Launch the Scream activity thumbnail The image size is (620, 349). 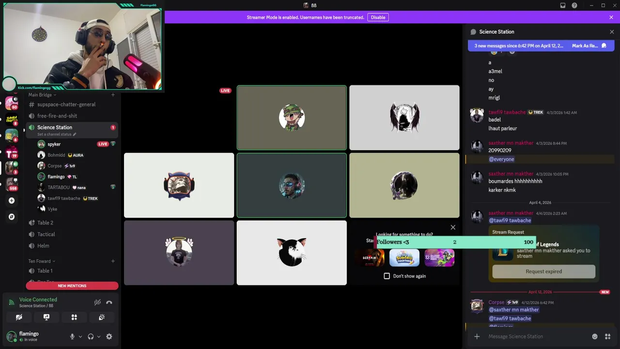(x=370, y=258)
